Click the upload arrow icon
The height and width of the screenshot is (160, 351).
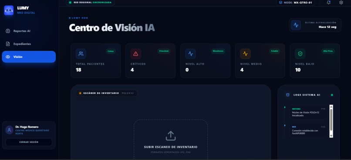coord(171,136)
